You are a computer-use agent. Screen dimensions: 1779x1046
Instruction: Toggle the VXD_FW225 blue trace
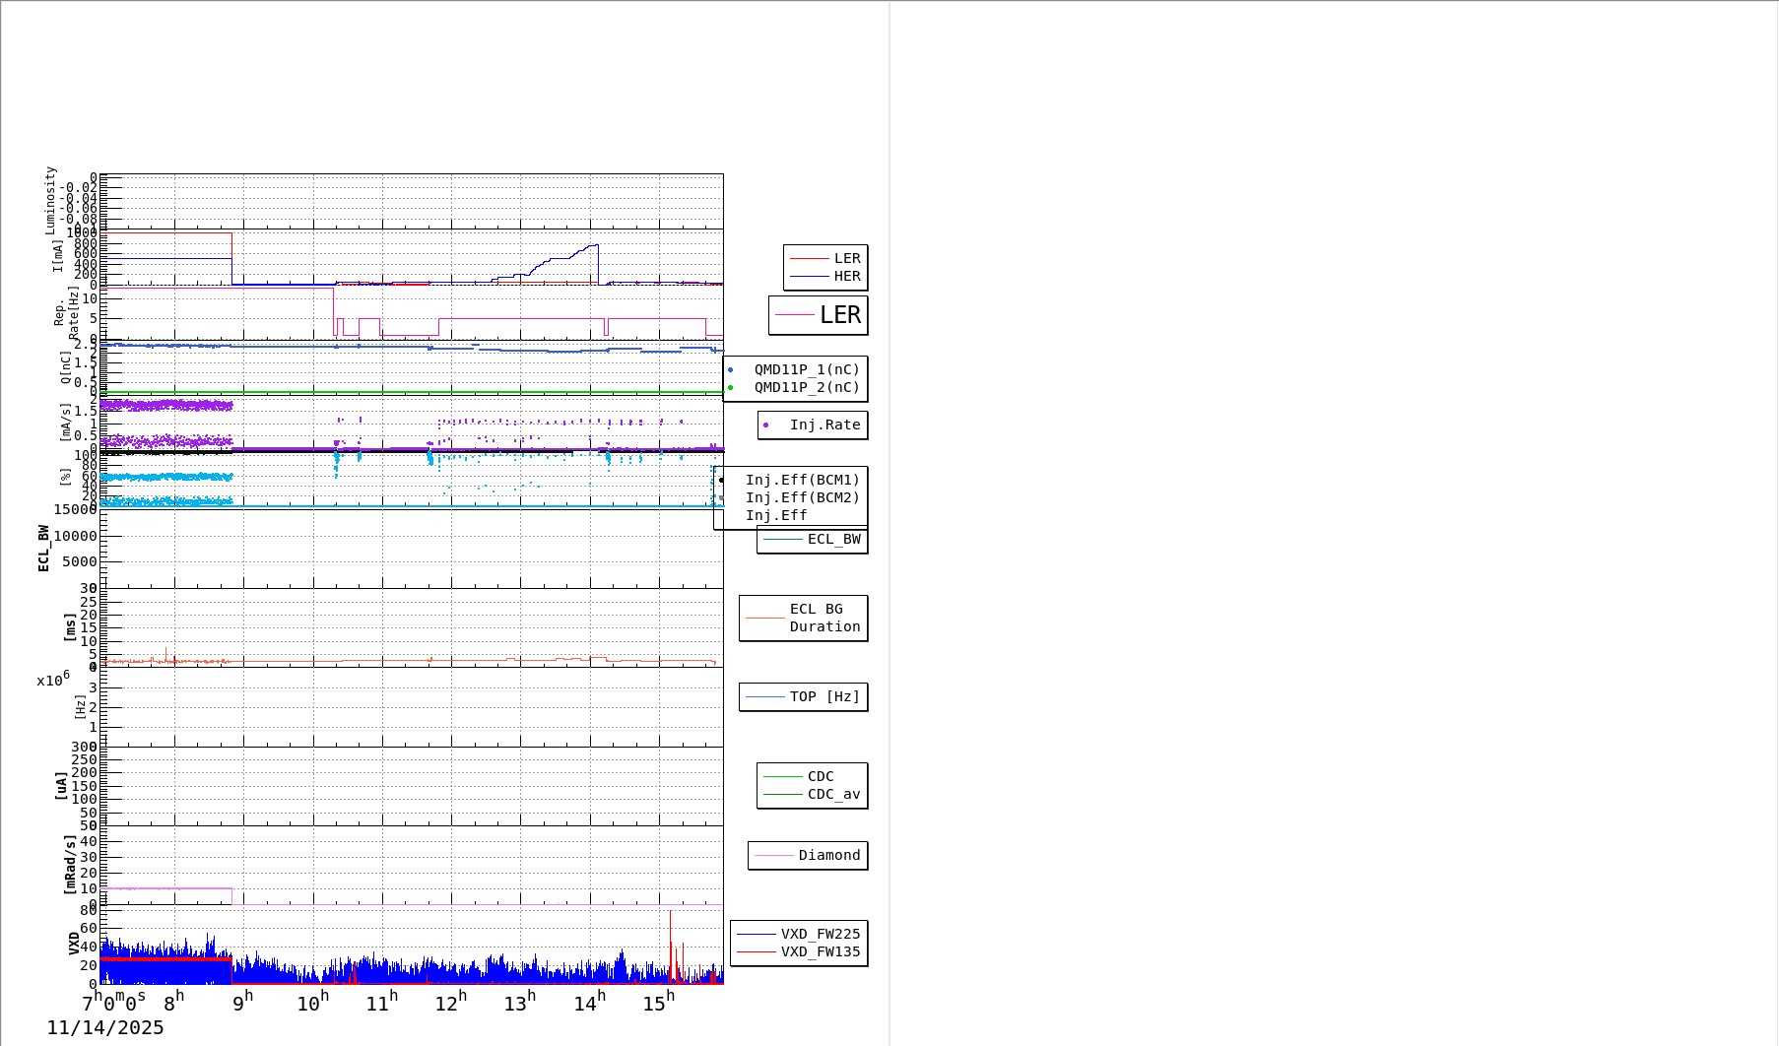tap(758, 934)
